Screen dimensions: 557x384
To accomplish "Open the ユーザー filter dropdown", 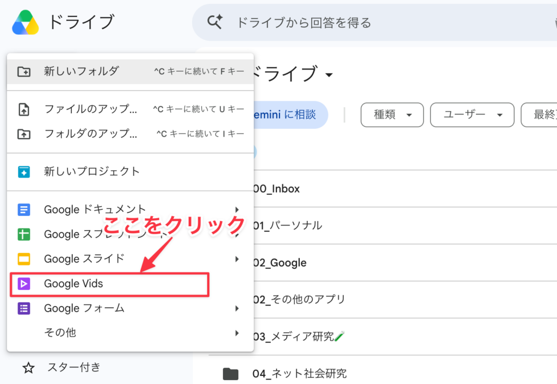I will 472,115.
